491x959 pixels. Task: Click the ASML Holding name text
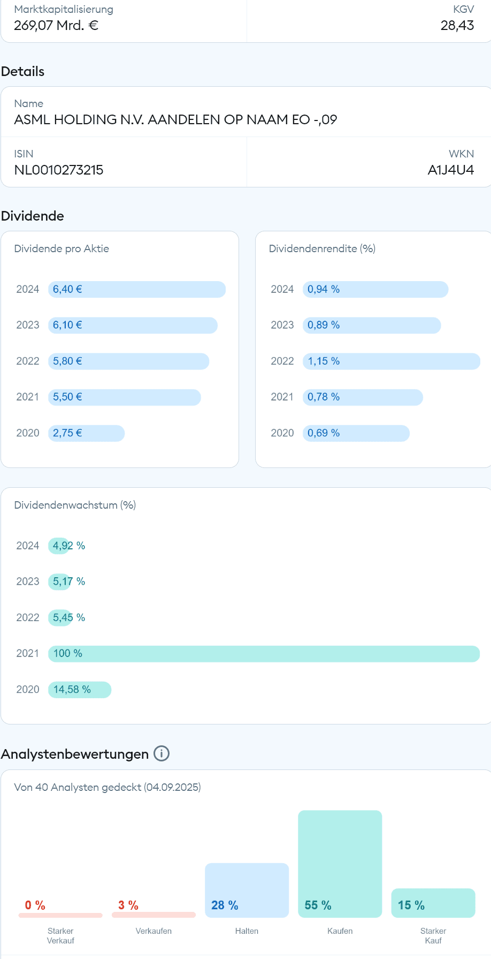coord(175,119)
